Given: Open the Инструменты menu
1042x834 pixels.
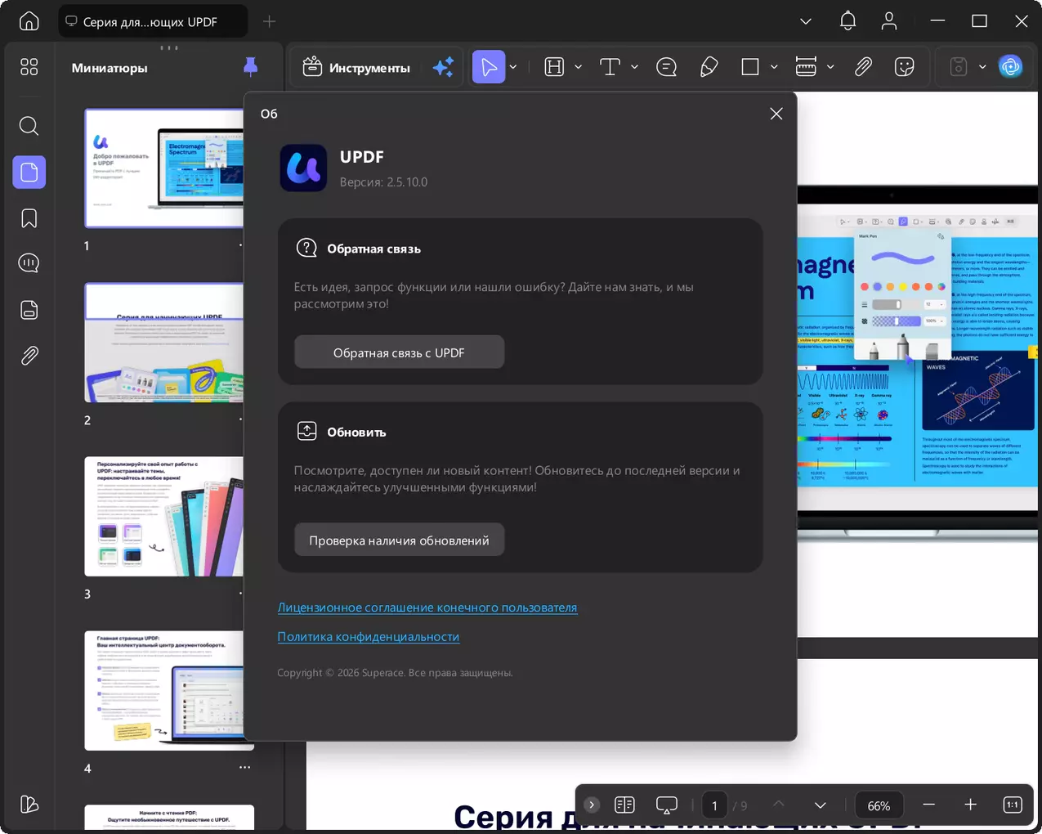Looking at the screenshot, I should (356, 67).
